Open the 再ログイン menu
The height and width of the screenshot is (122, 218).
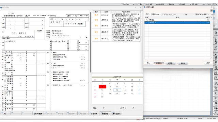(x=126, y=4)
